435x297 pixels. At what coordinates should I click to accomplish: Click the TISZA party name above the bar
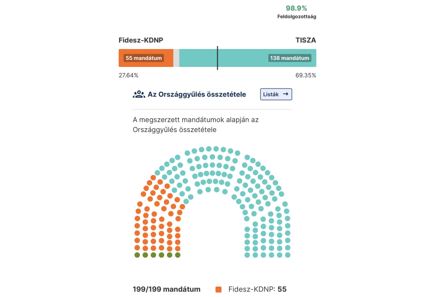305,40
